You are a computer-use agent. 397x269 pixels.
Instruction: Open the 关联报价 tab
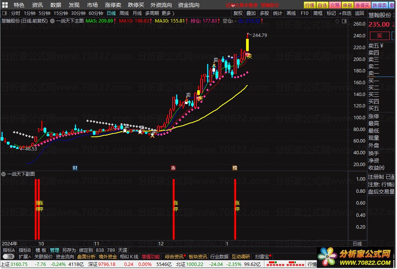point(43,257)
